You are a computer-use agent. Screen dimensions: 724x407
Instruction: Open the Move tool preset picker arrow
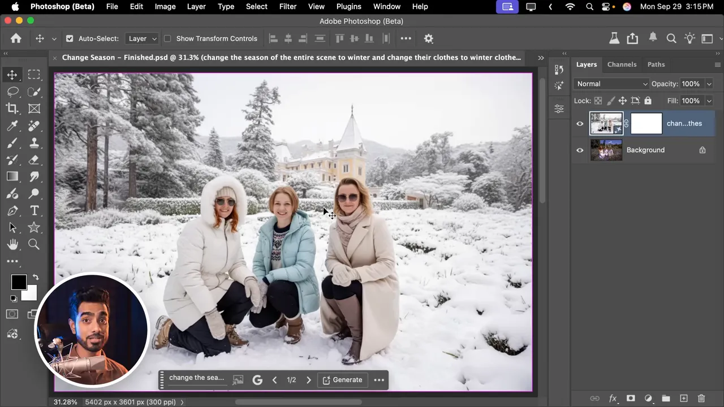pos(54,38)
